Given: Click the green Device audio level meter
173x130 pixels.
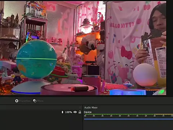Looking at the screenshot, I should [128, 114].
